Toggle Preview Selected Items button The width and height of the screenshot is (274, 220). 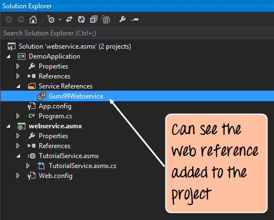135,19
